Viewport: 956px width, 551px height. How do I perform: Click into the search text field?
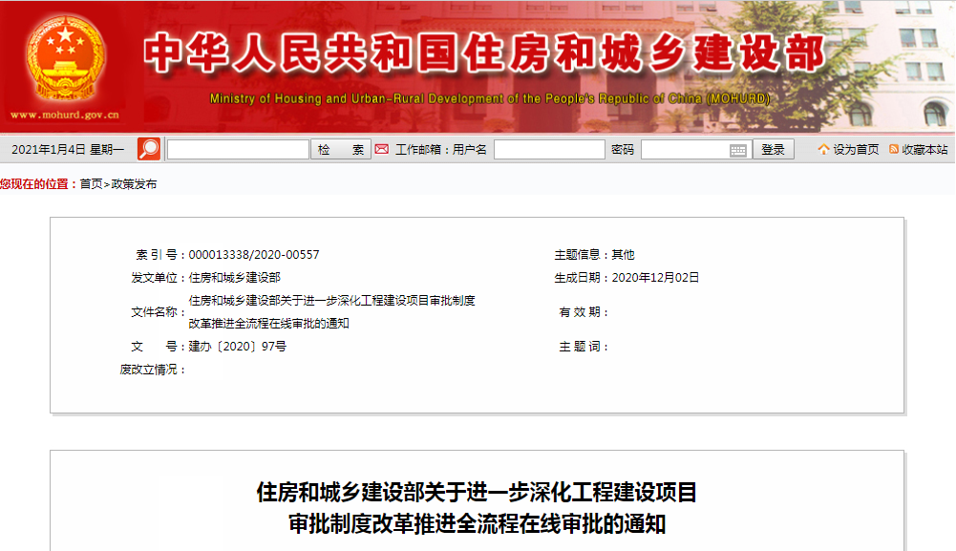pos(238,150)
